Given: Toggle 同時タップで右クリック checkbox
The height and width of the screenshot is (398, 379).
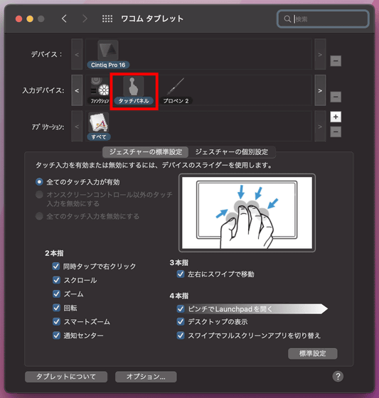Looking at the screenshot, I should (56, 266).
